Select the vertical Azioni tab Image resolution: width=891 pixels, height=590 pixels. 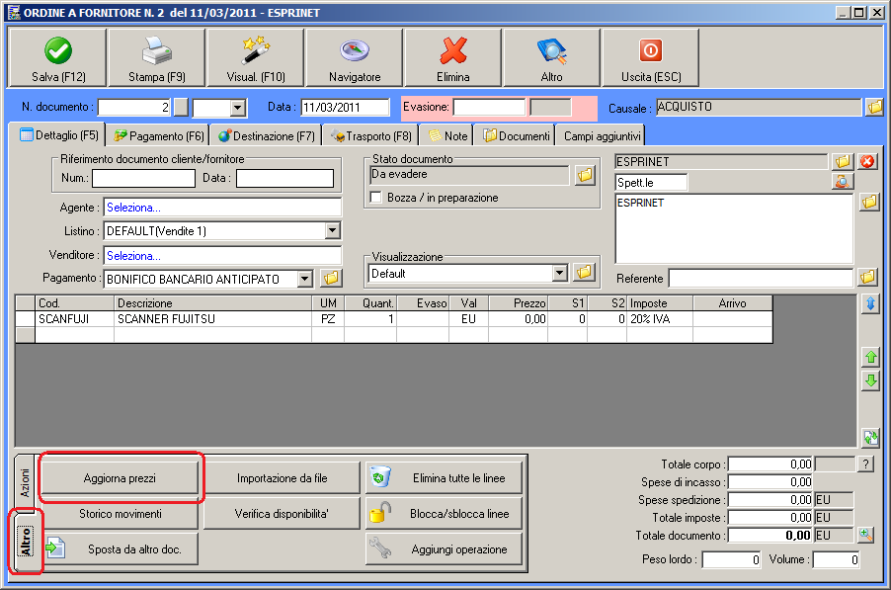[25, 482]
